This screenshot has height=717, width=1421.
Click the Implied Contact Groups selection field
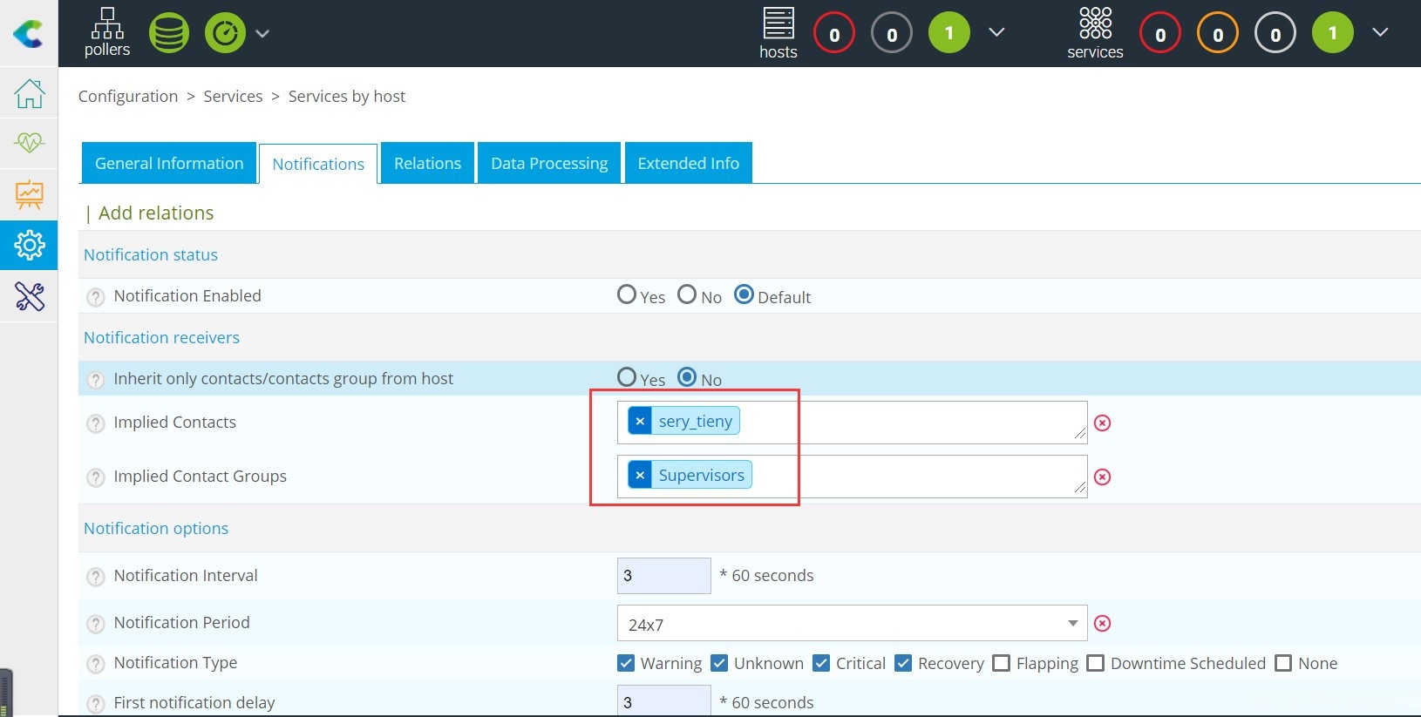(x=852, y=477)
